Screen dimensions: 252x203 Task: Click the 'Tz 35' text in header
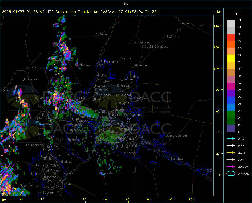[151, 12]
